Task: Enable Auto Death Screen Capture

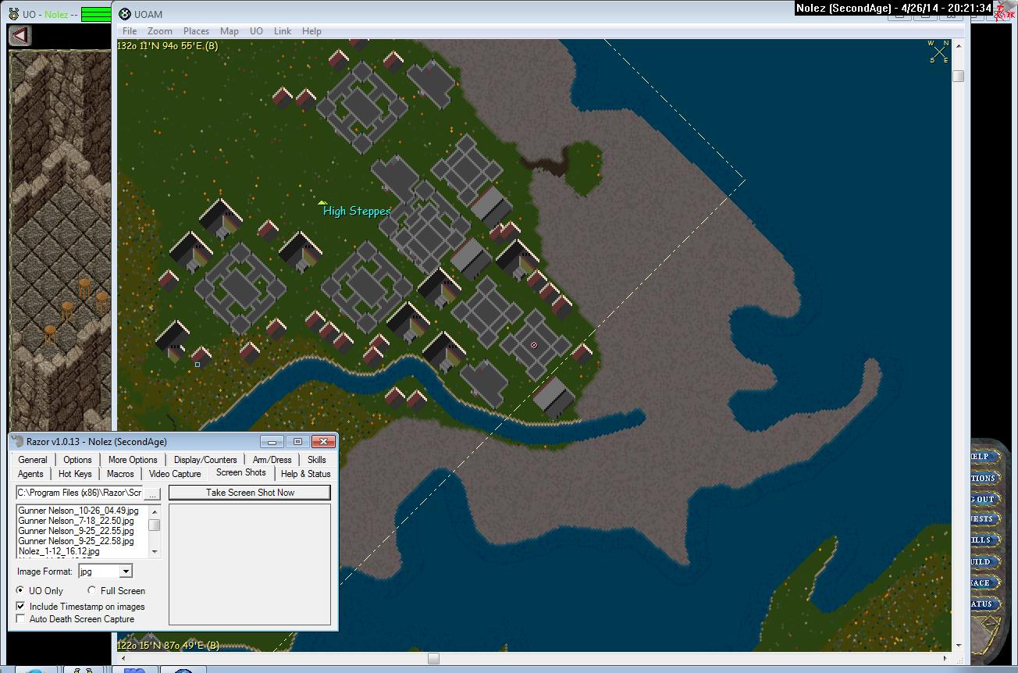Action: (21, 619)
